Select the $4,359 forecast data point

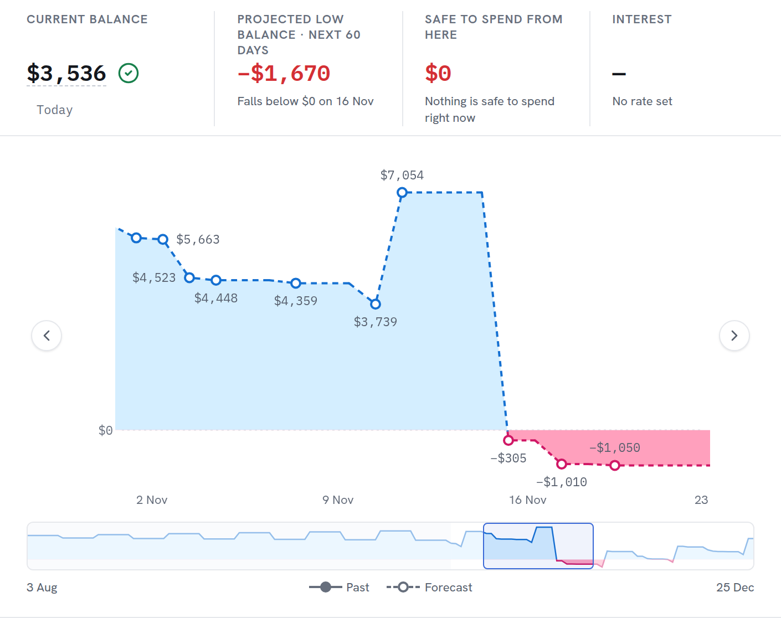point(296,283)
